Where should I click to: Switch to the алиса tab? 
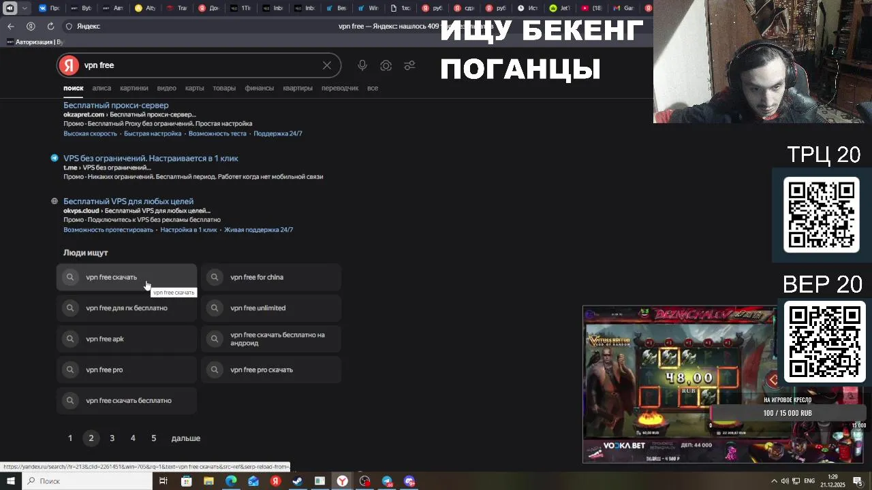coord(102,88)
